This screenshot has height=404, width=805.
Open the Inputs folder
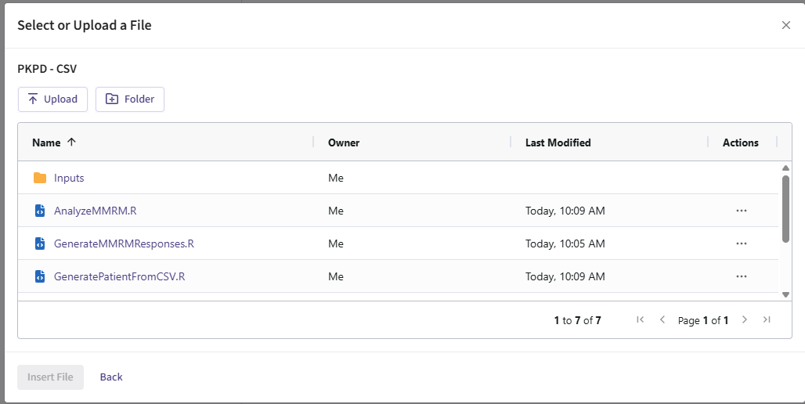[69, 178]
